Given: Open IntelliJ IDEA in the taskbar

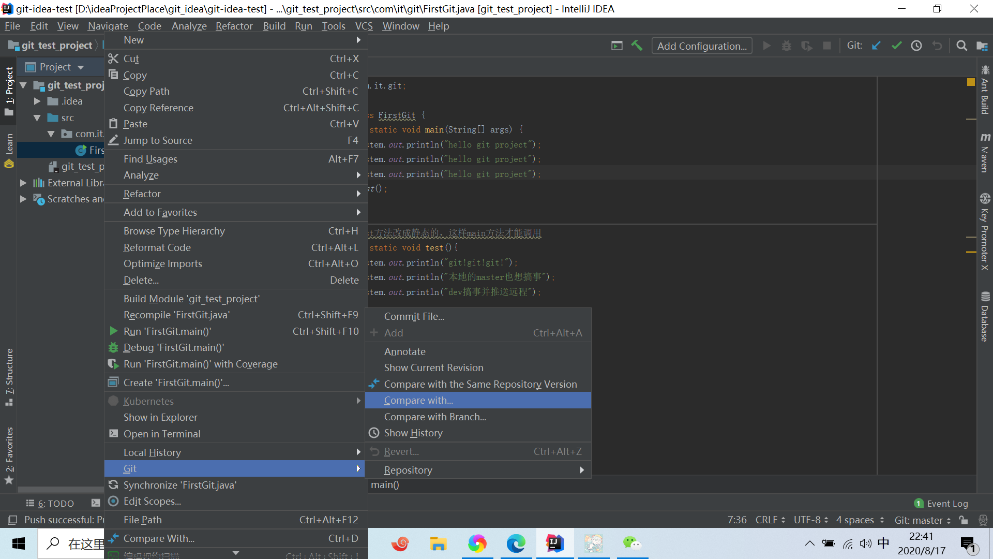Looking at the screenshot, I should coord(554,543).
